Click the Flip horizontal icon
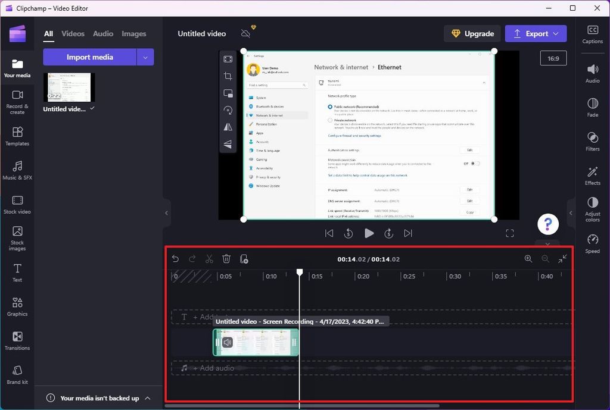The height and width of the screenshot is (410, 610). click(x=228, y=127)
